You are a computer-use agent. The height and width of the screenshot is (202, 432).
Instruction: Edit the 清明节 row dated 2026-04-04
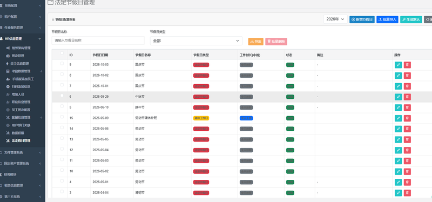coord(398,193)
